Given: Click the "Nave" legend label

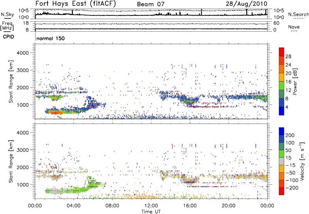Looking at the screenshot, I should [x=294, y=27].
